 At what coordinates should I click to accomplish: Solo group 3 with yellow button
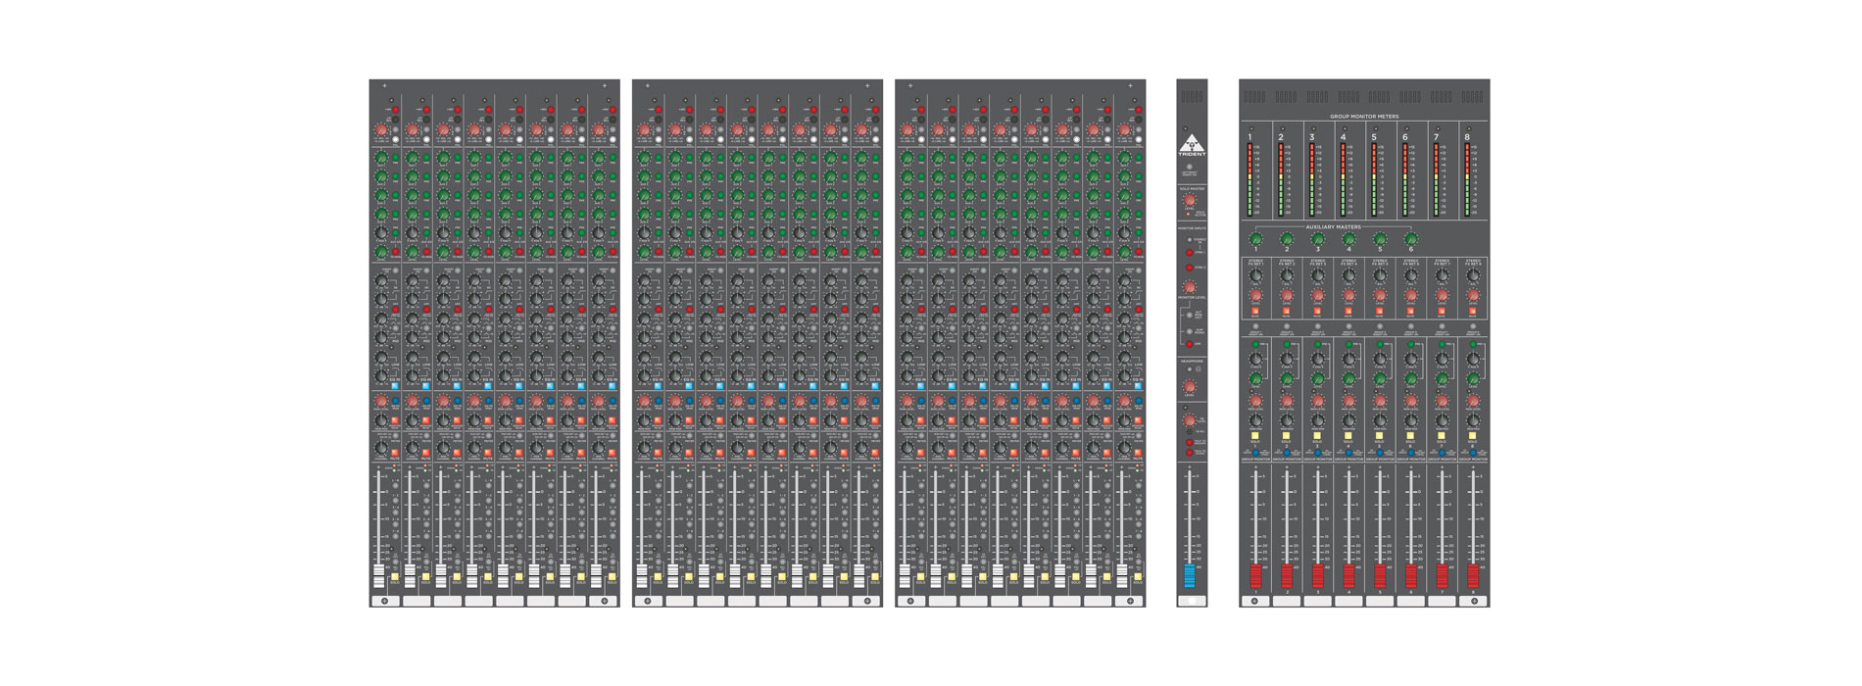point(1317,436)
